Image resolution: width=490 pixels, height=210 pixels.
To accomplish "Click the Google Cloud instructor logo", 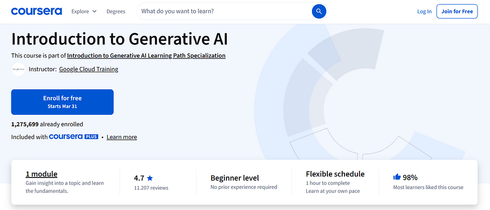I will click(x=18, y=69).
